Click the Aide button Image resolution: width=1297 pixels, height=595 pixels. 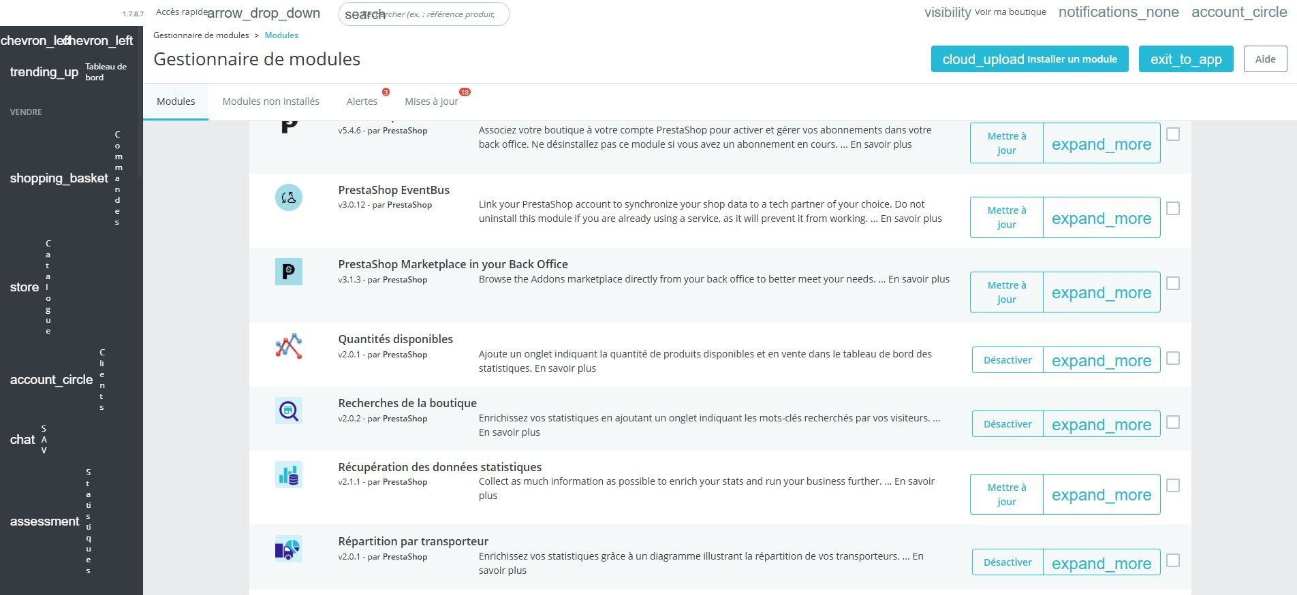[1265, 59]
